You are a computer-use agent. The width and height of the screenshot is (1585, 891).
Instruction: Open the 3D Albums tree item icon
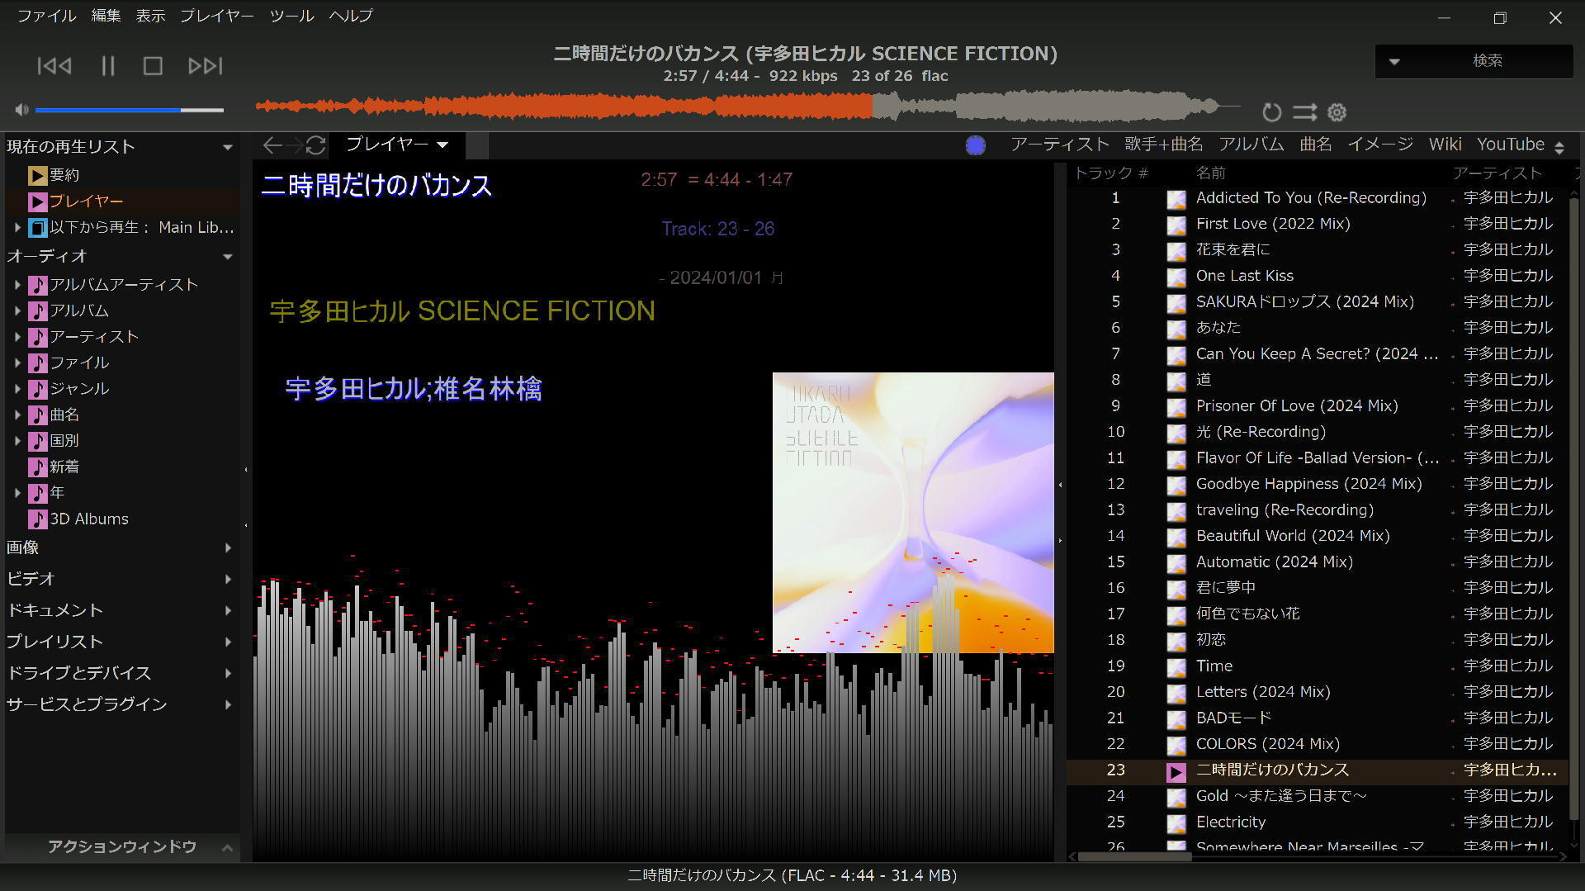click(x=37, y=519)
